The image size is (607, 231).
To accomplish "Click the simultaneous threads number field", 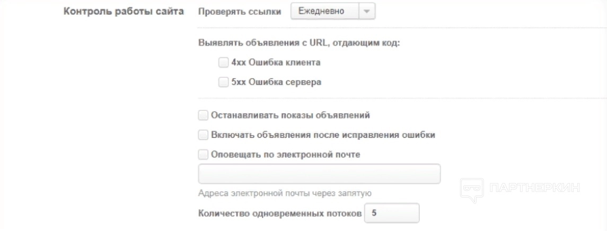I will [x=392, y=213].
